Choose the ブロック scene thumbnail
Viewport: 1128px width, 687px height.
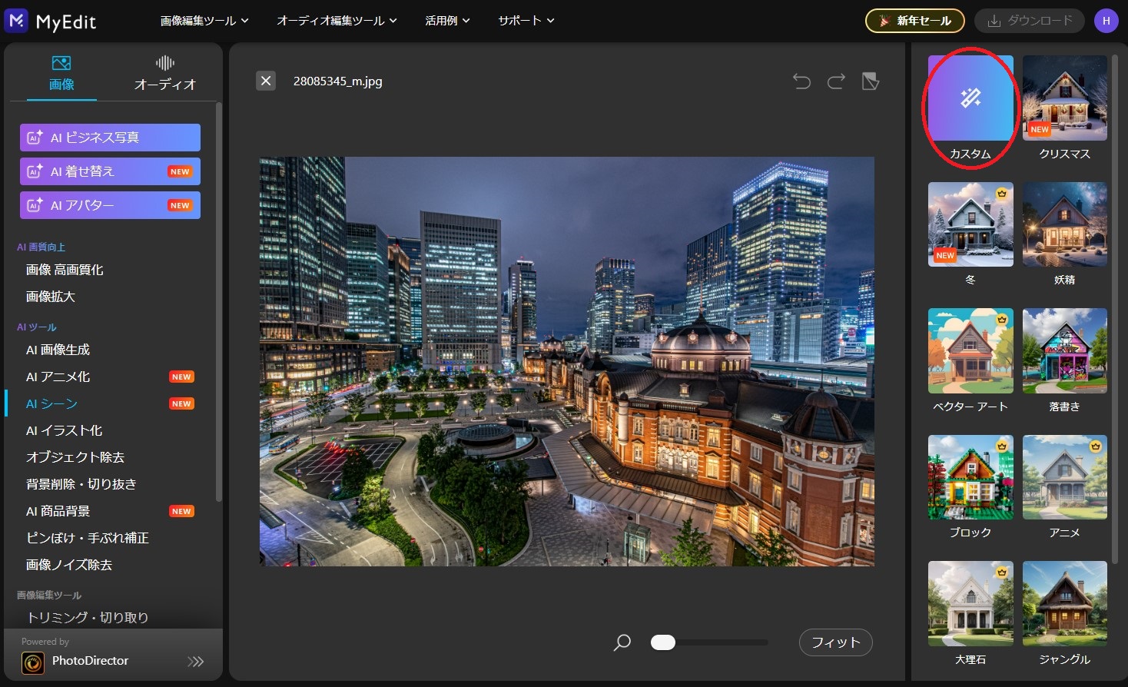tap(970, 477)
